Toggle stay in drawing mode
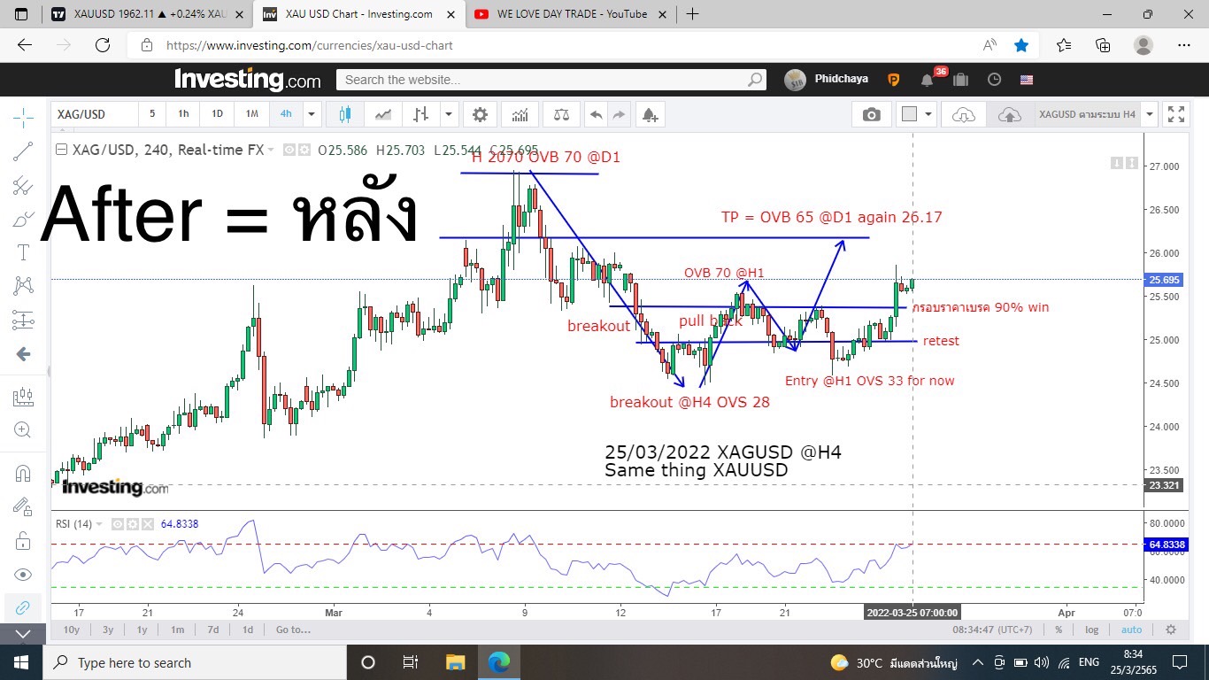This screenshot has height=680, width=1209. pos(23,506)
